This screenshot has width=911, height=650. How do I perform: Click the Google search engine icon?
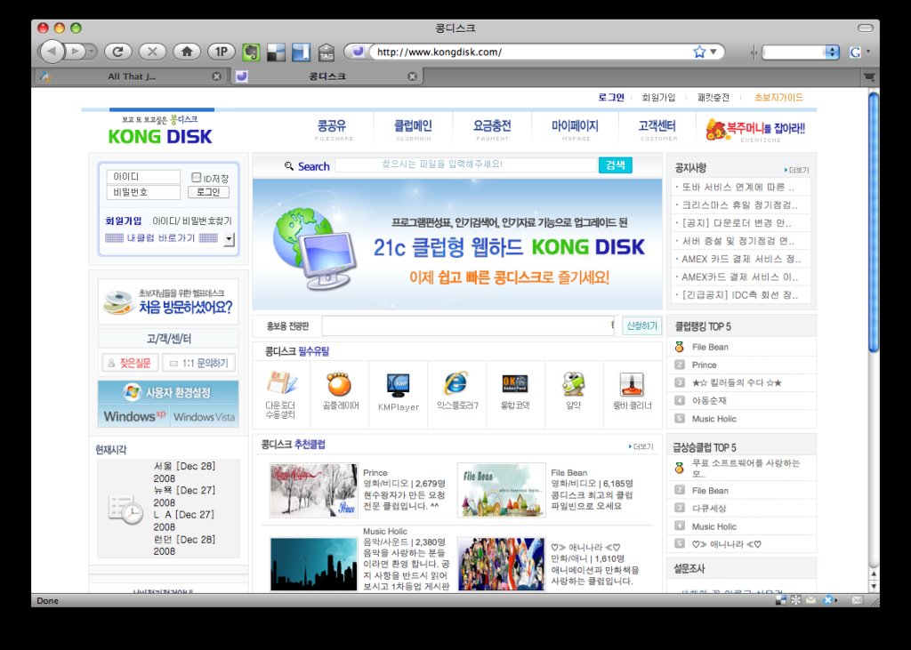pyautogui.click(x=855, y=52)
